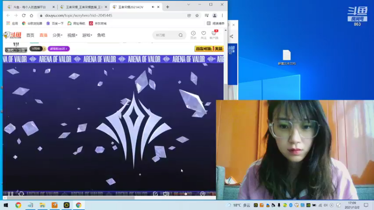Expand the tab search chevron

(188, 5)
